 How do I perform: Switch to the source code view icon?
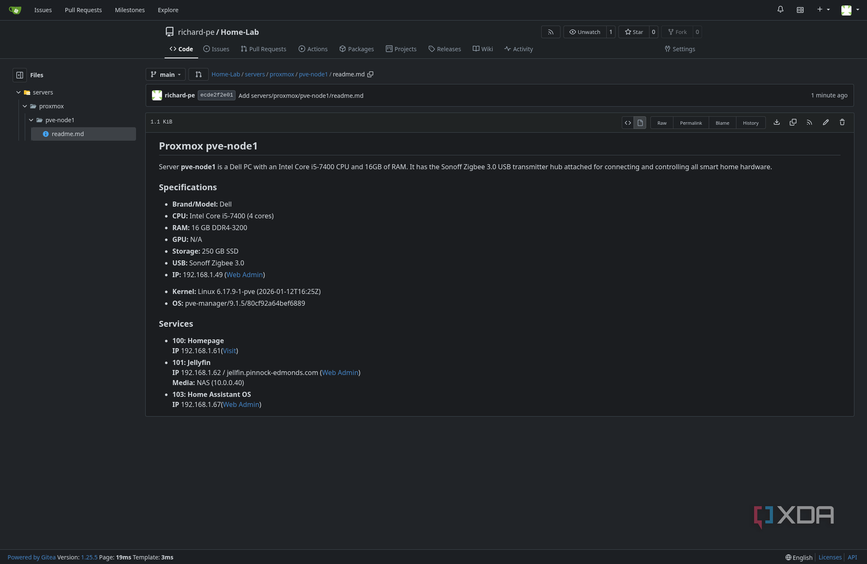click(x=628, y=122)
